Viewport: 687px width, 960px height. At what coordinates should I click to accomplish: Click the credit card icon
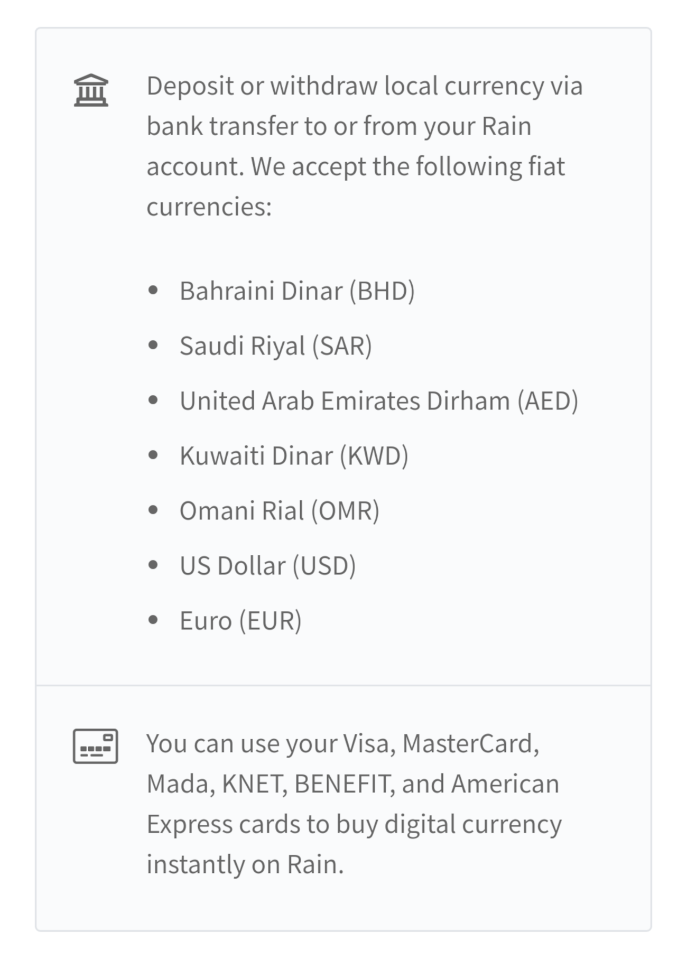click(x=95, y=746)
